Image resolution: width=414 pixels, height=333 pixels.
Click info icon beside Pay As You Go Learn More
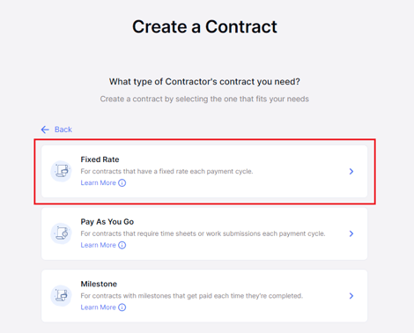point(122,245)
